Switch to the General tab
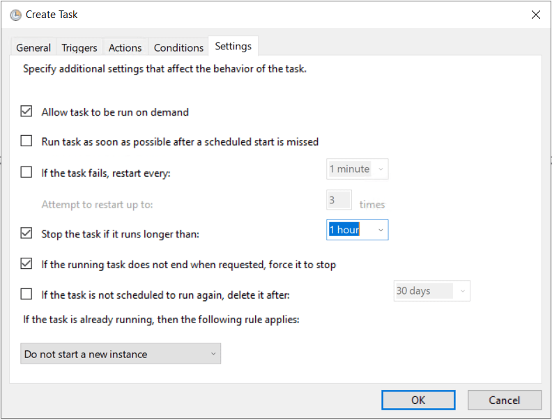The height and width of the screenshot is (420, 552). point(33,47)
